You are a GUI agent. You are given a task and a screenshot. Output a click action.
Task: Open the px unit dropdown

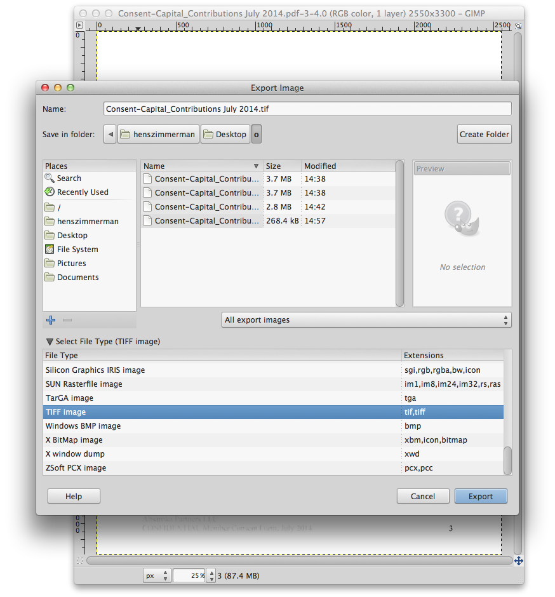[156, 575]
